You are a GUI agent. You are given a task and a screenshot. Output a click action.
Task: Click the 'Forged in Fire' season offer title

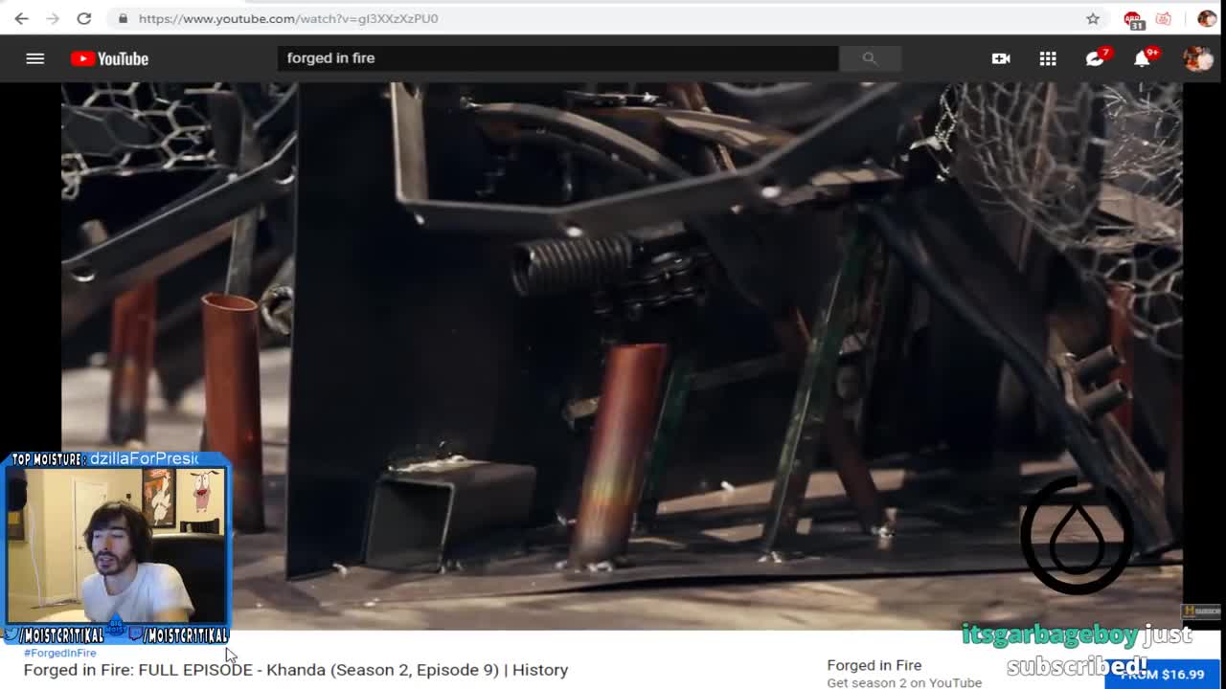(x=874, y=665)
